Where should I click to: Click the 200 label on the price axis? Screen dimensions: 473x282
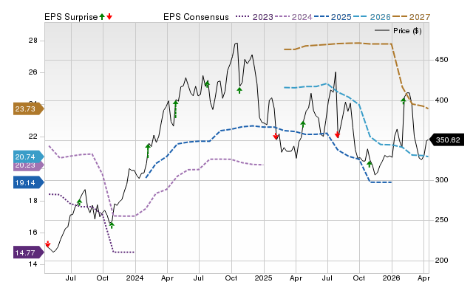pyautogui.click(x=441, y=261)
